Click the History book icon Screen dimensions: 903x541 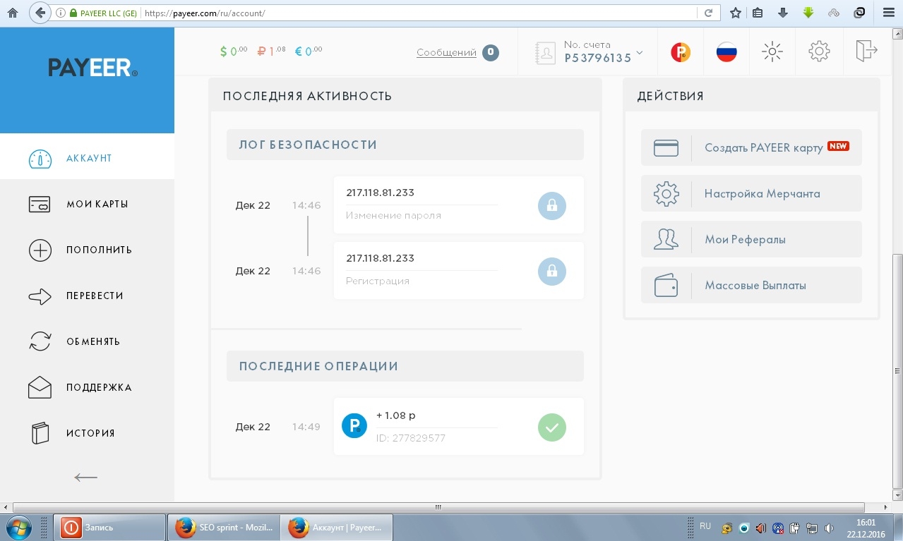pyautogui.click(x=40, y=433)
